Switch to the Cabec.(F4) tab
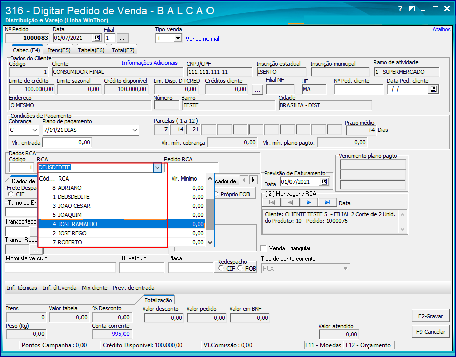This screenshot has width=456, height=357. point(26,50)
